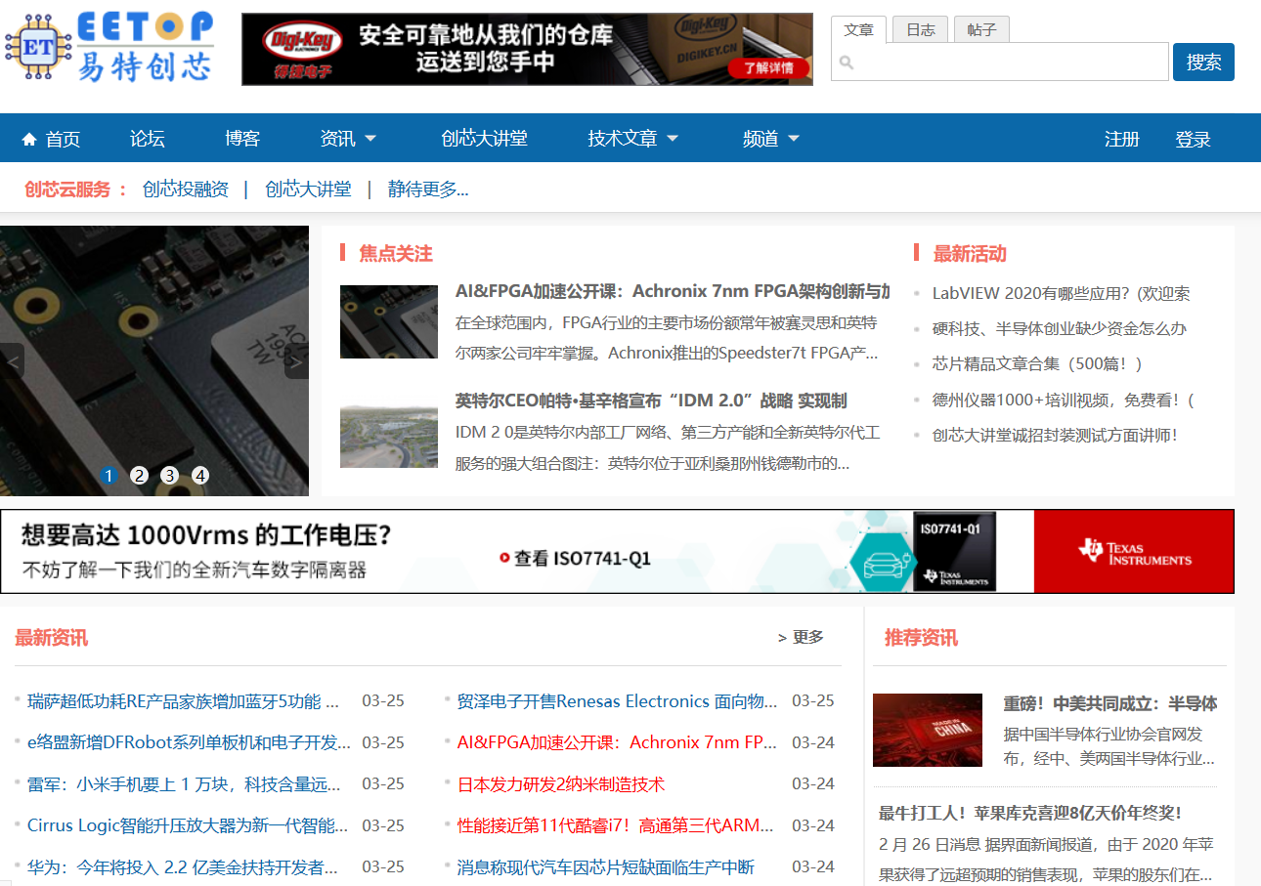This screenshot has width=1261, height=886.
Task: Open 瑞萨超低功耗RE产品家族 news item
Action: pyautogui.click(x=183, y=701)
